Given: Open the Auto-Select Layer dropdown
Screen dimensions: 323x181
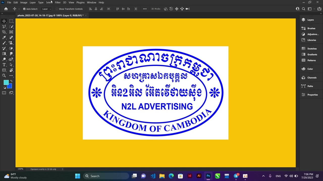Looking at the screenshot, I should point(46,9).
